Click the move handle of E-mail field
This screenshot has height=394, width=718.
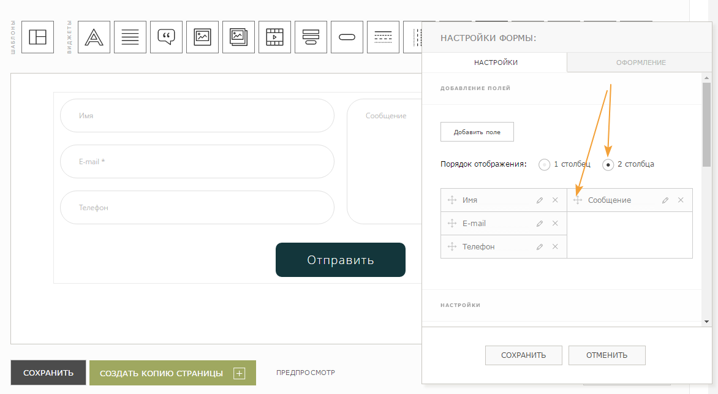(452, 224)
